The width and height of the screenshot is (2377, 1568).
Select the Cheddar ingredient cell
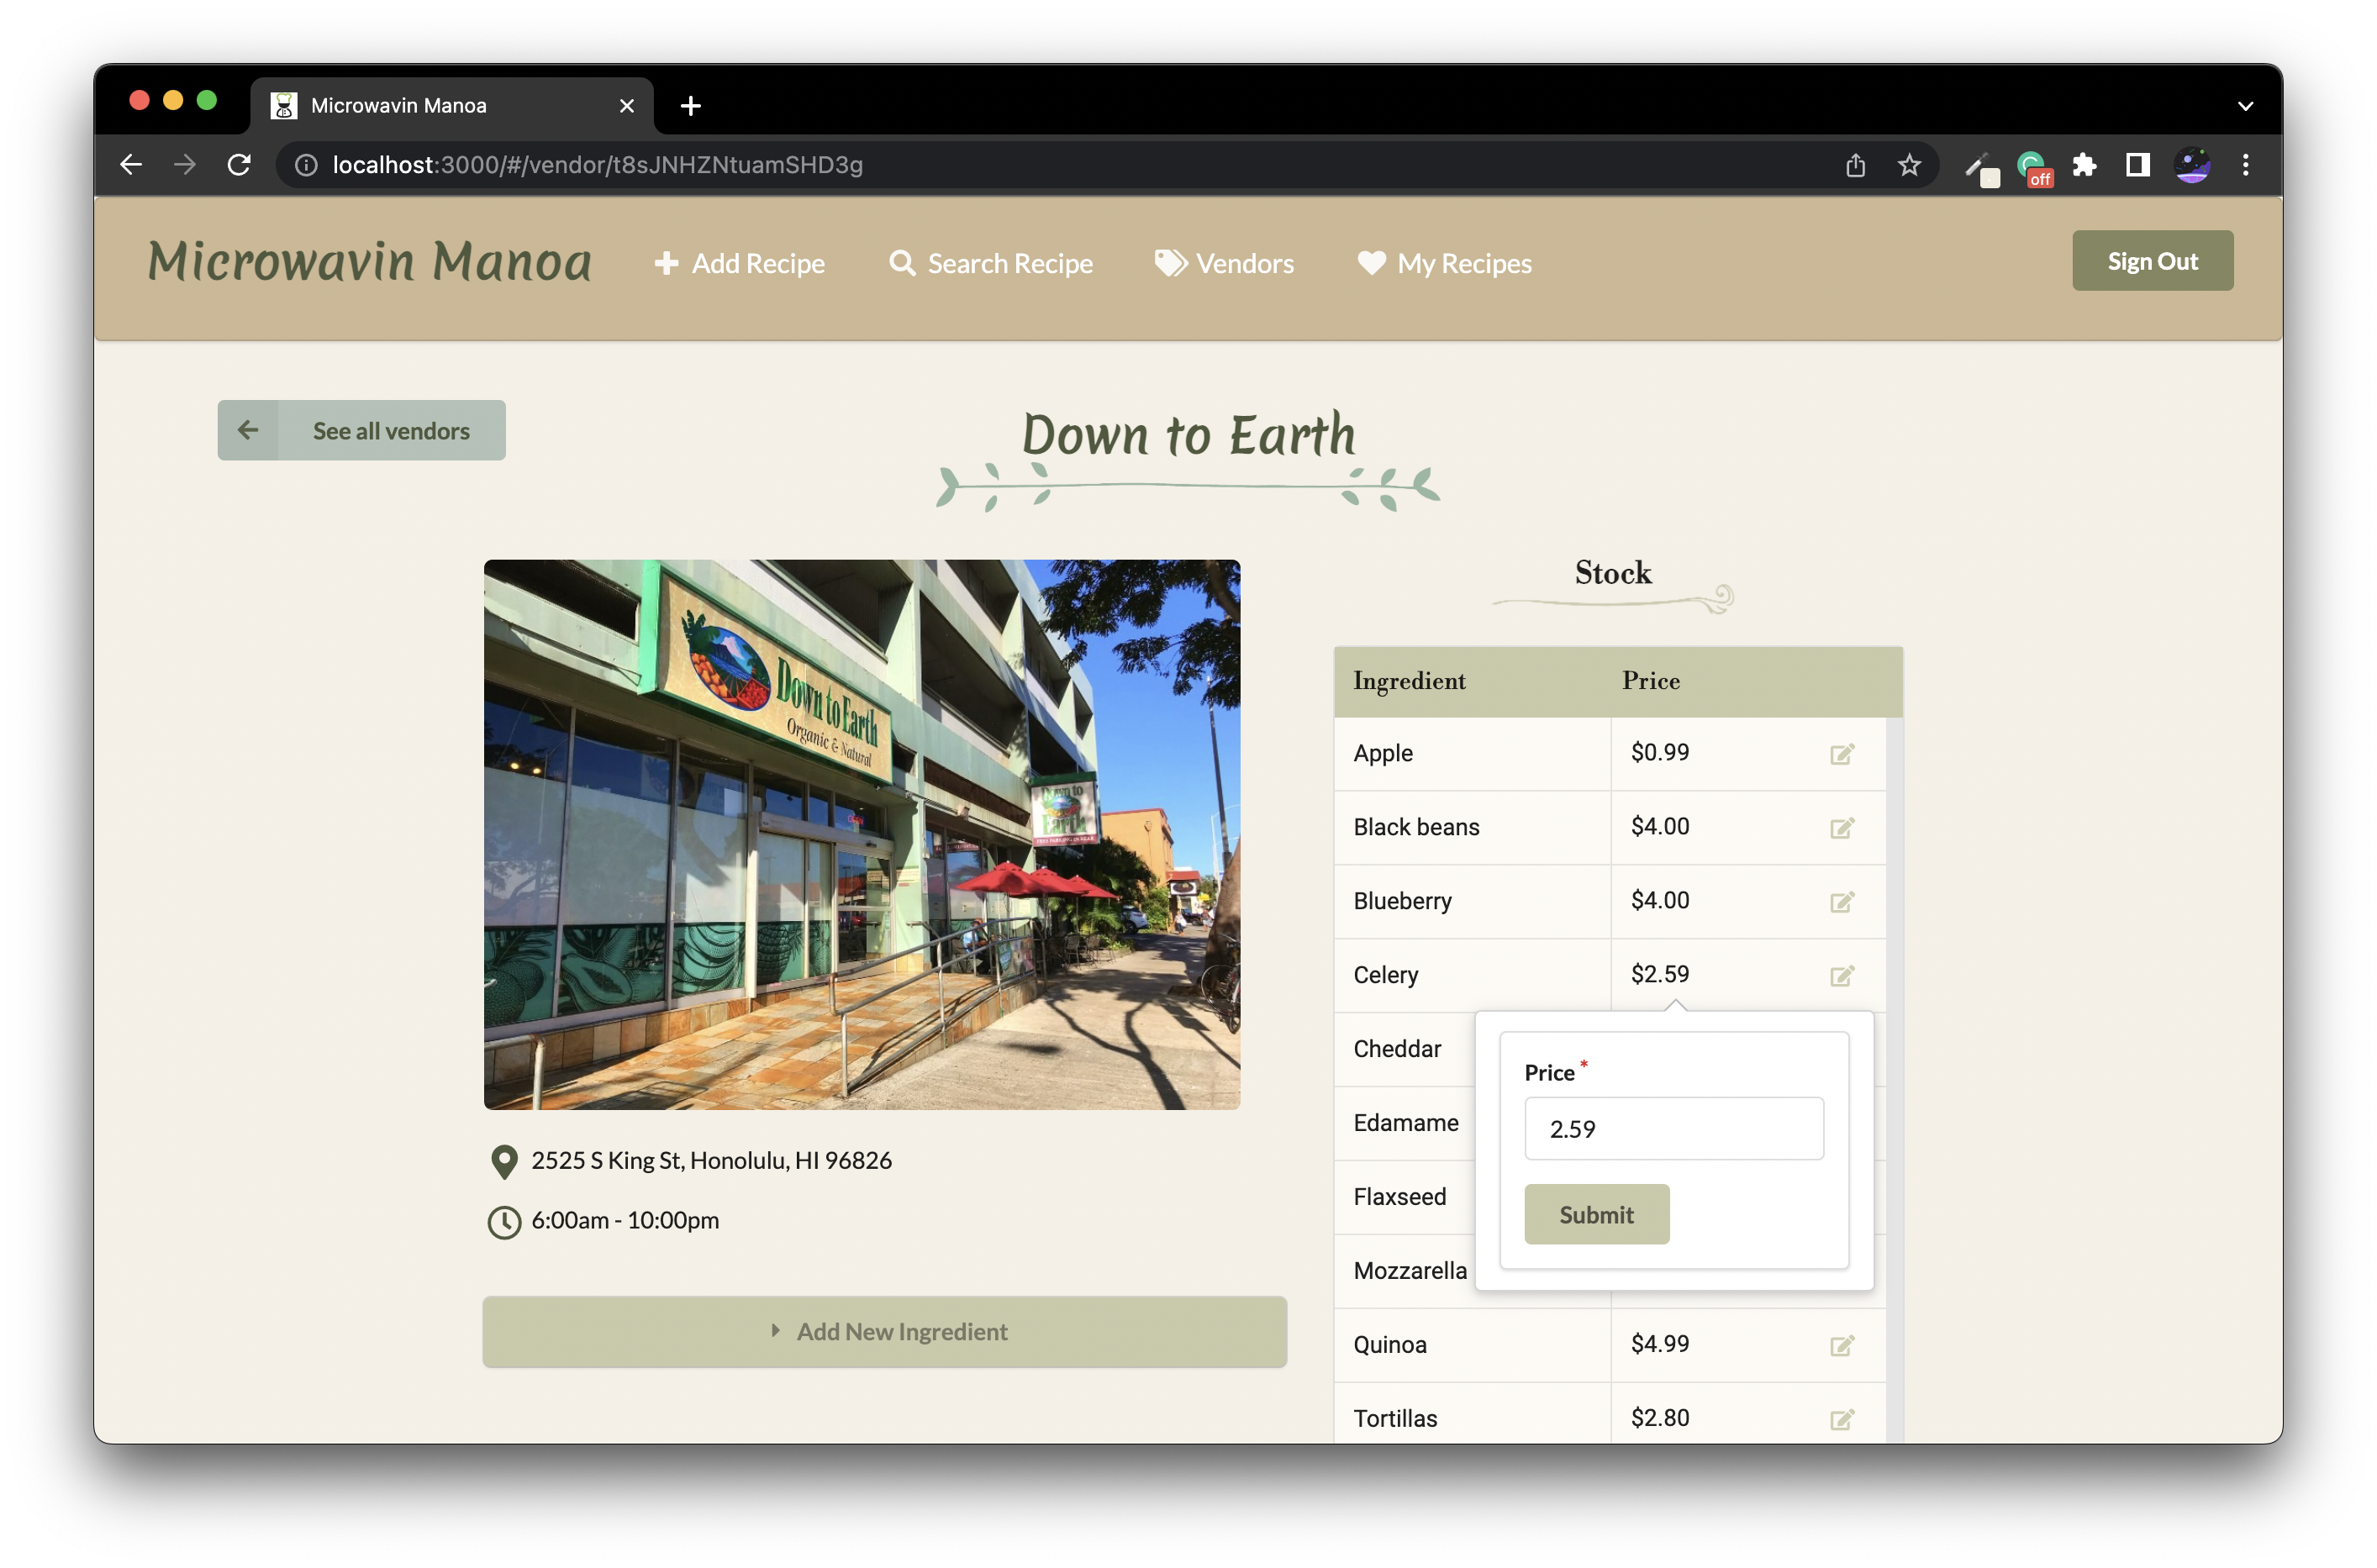pyautogui.click(x=1405, y=1050)
